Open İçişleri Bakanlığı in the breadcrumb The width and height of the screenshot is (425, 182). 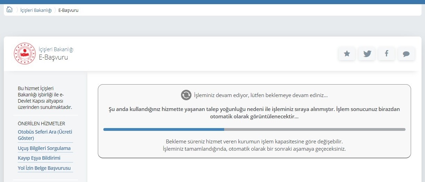coord(36,10)
